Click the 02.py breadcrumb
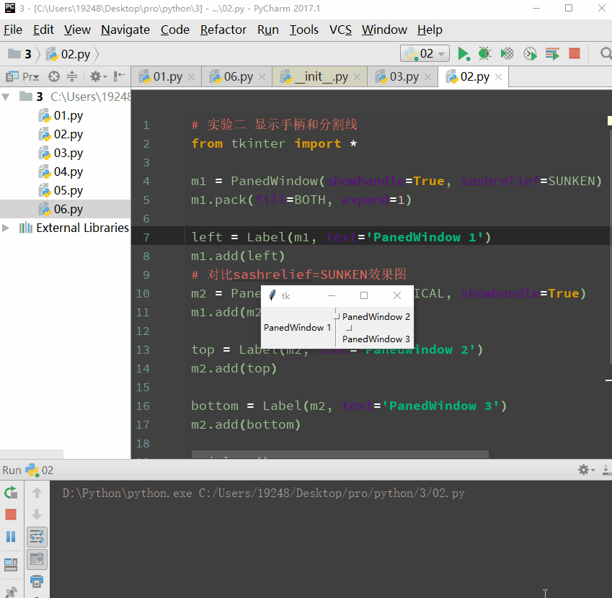The width and height of the screenshot is (612, 598). point(68,54)
